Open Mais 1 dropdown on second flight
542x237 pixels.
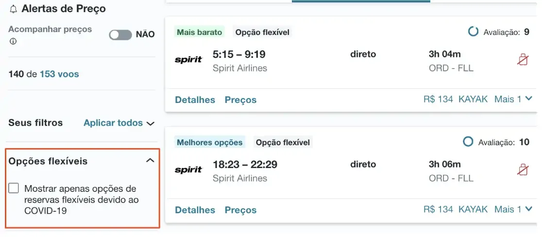tap(513, 209)
